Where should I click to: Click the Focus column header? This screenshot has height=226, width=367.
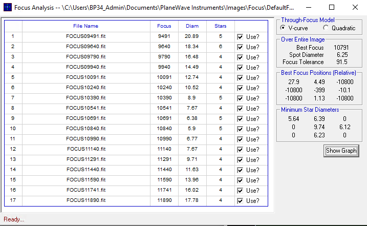164,26
